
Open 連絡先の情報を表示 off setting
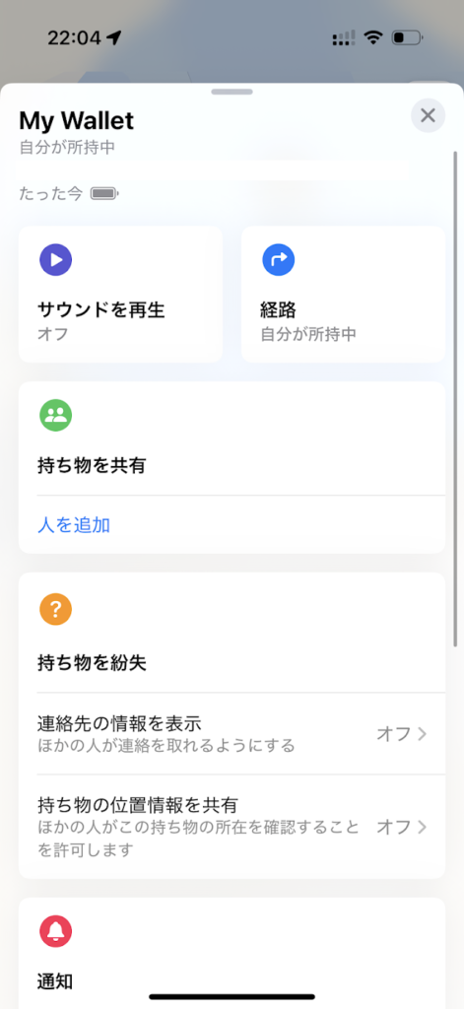click(x=232, y=734)
